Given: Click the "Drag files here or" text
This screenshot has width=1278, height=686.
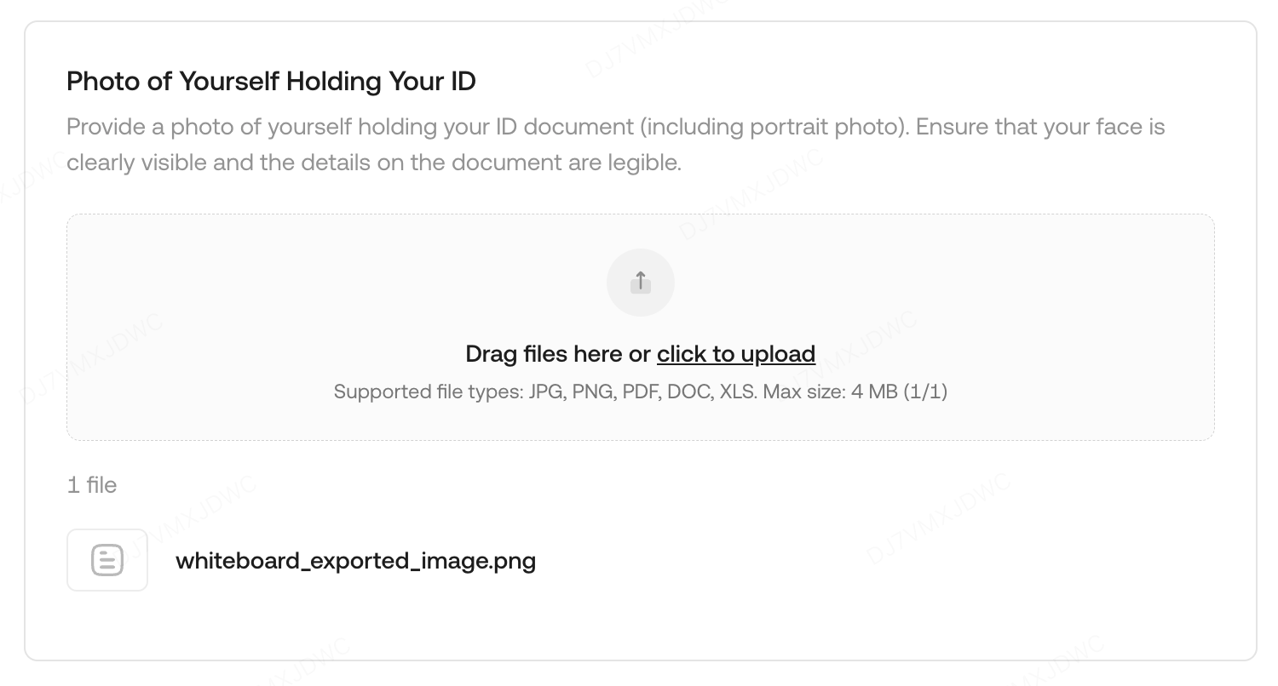Looking at the screenshot, I should [x=557, y=354].
